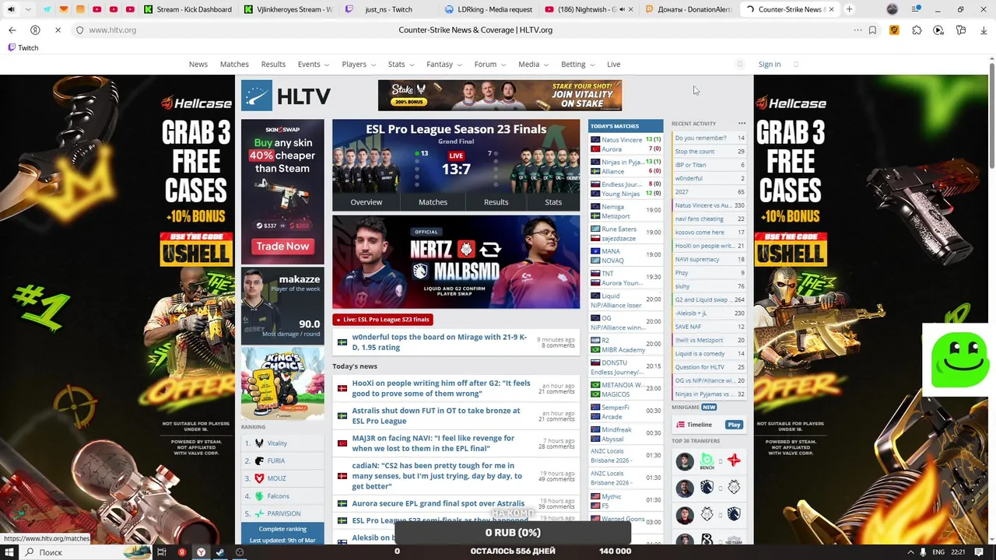The height and width of the screenshot is (560, 996).
Task: Click the HLTV logo
Action: 286,96
